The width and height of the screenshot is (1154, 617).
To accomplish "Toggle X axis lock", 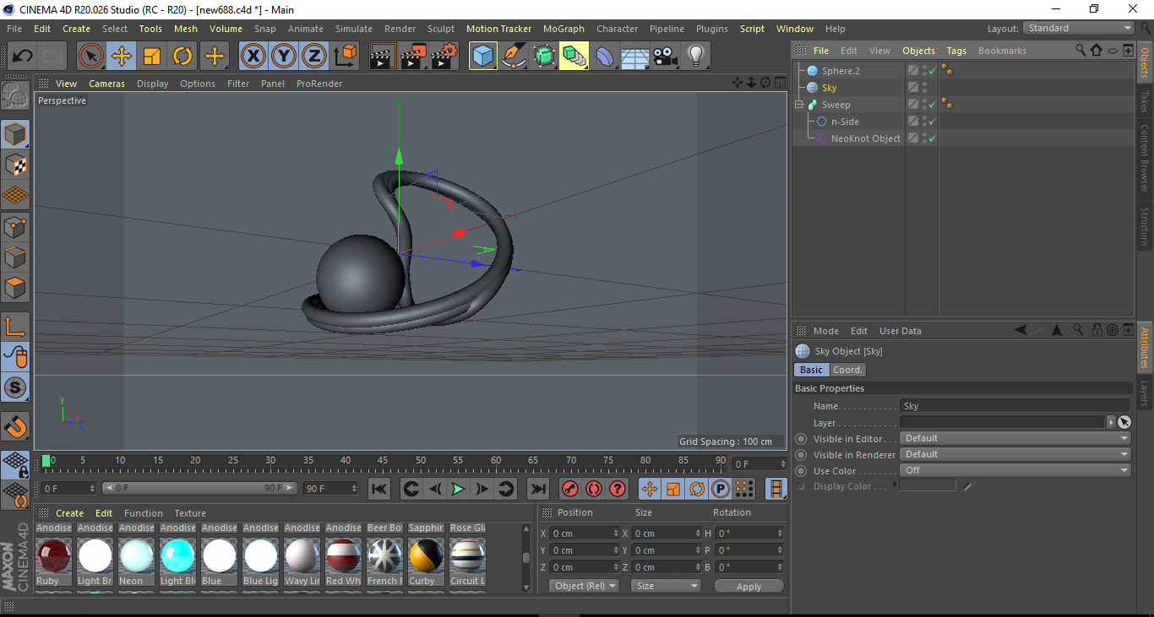I will (x=253, y=57).
